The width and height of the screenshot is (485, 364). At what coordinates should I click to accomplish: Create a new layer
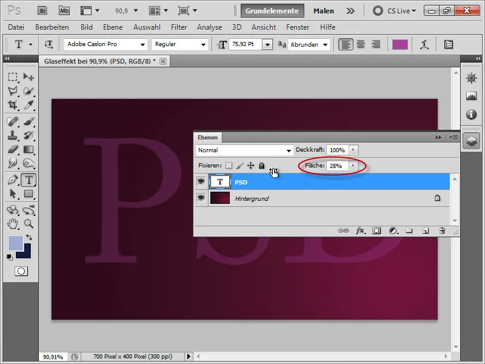point(426,231)
